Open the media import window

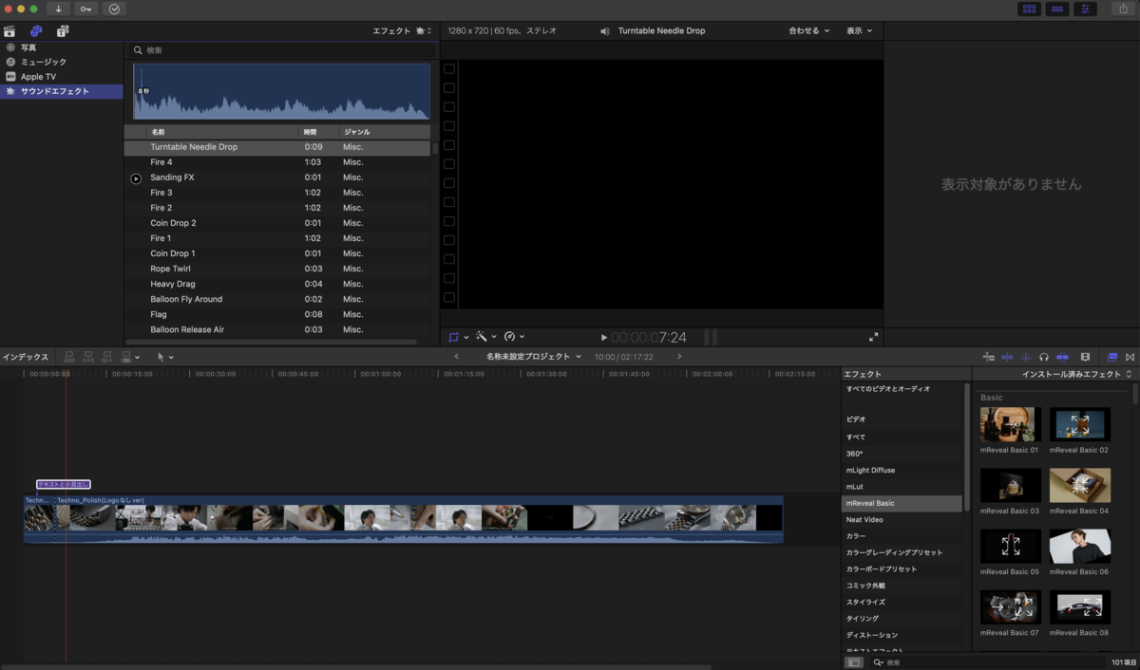click(58, 9)
